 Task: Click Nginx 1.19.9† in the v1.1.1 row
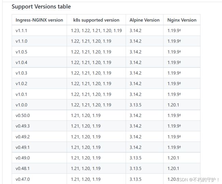tap(174, 31)
